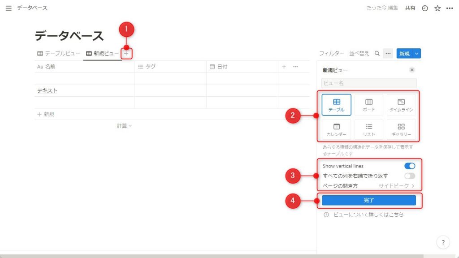Image resolution: width=459 pixels, height=258 pixels.
Task: Click the blue 新規 button
Action: coord(405,54)
